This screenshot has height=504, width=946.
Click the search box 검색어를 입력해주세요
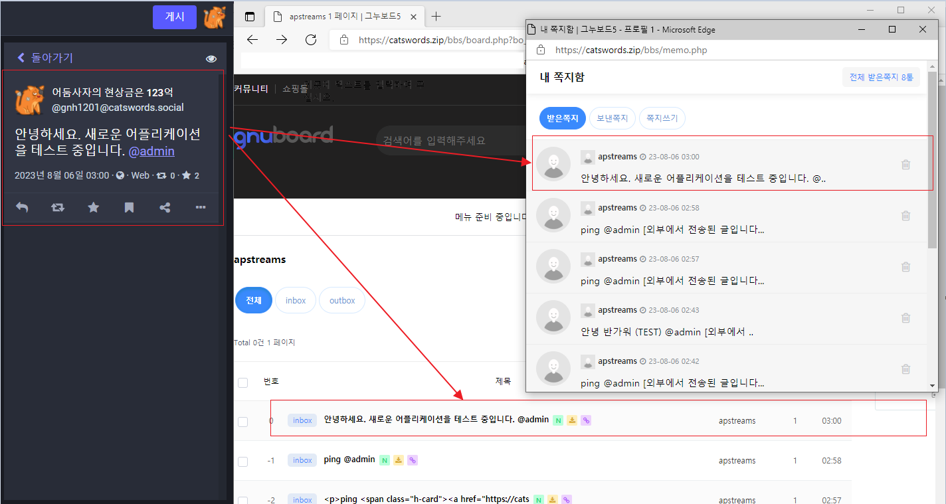445,141
